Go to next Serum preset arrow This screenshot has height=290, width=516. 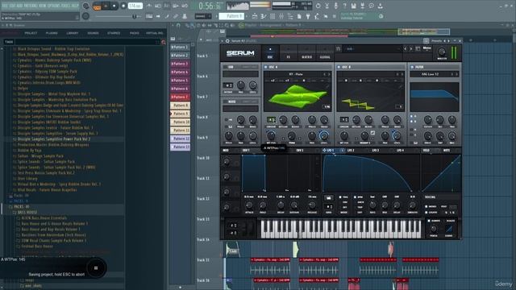tap(411, 48)
